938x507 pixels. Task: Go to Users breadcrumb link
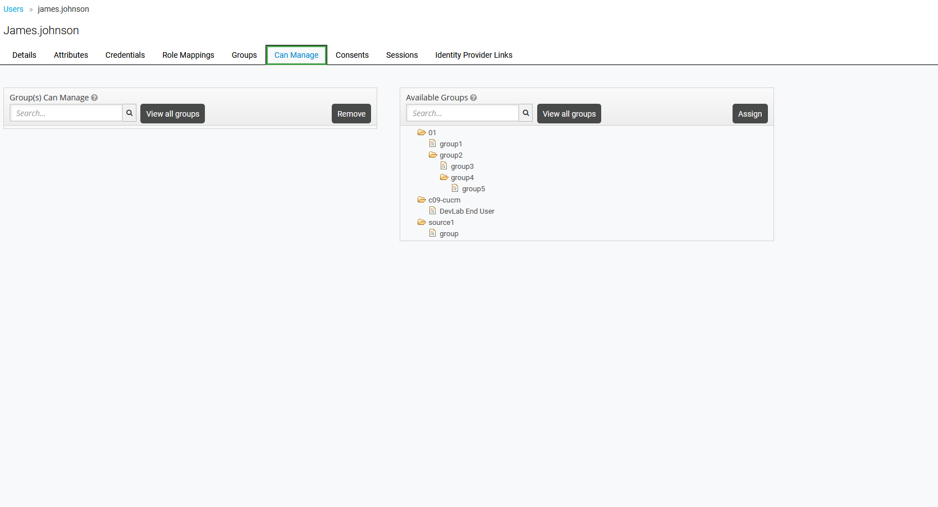(x=13, y=9)
